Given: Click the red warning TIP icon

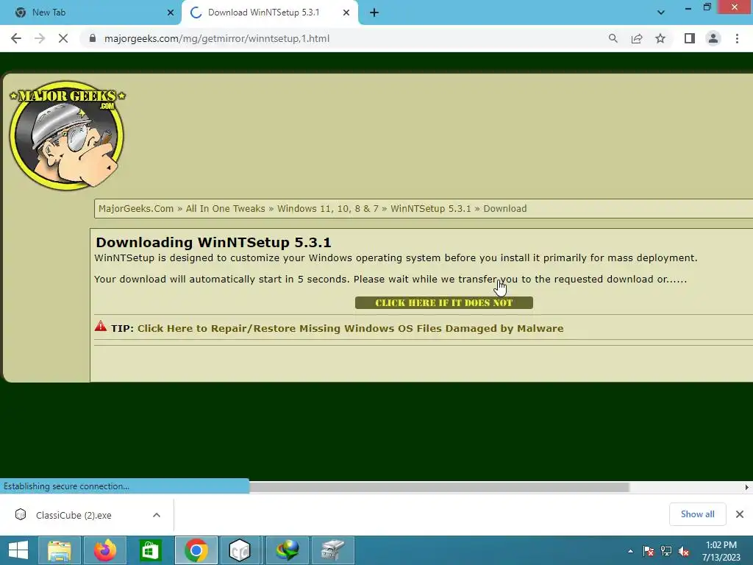Looking at the screenshot, I should 100,326.
